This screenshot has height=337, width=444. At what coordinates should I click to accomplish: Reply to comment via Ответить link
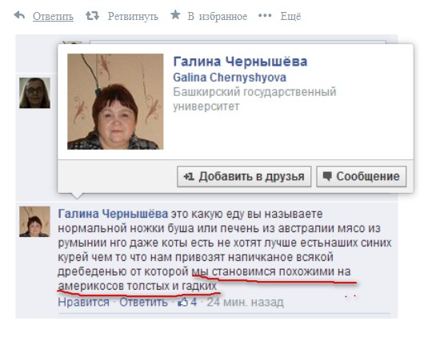tap(143, 302)
